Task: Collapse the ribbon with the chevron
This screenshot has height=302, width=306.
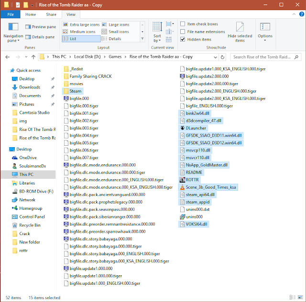Action: click(294, 14)
